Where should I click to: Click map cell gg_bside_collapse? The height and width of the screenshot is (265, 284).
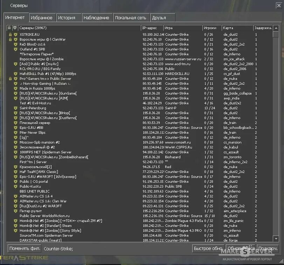coord(237,93)
